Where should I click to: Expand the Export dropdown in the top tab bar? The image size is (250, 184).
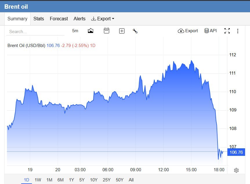(x=103, y=19)
